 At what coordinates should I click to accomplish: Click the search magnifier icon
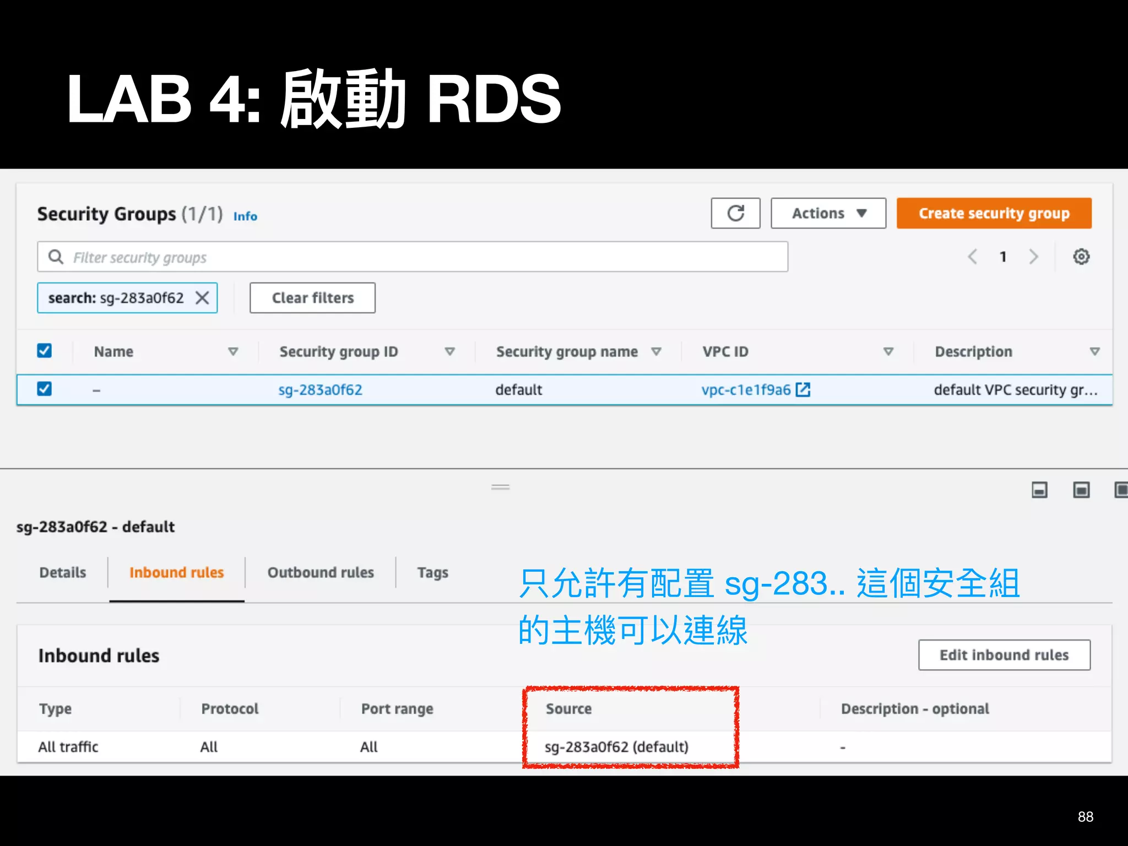coord(56,257)
